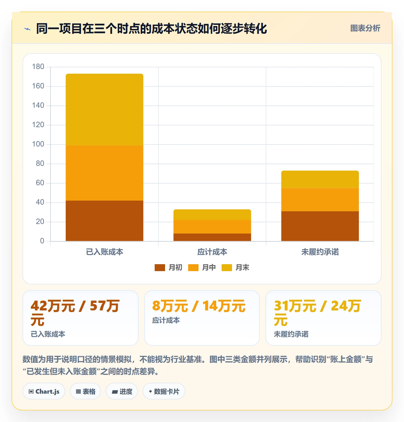Toggle the 月初 legend color swatch
Viewport: 404px width, 422px height.
tap(160, 268)
